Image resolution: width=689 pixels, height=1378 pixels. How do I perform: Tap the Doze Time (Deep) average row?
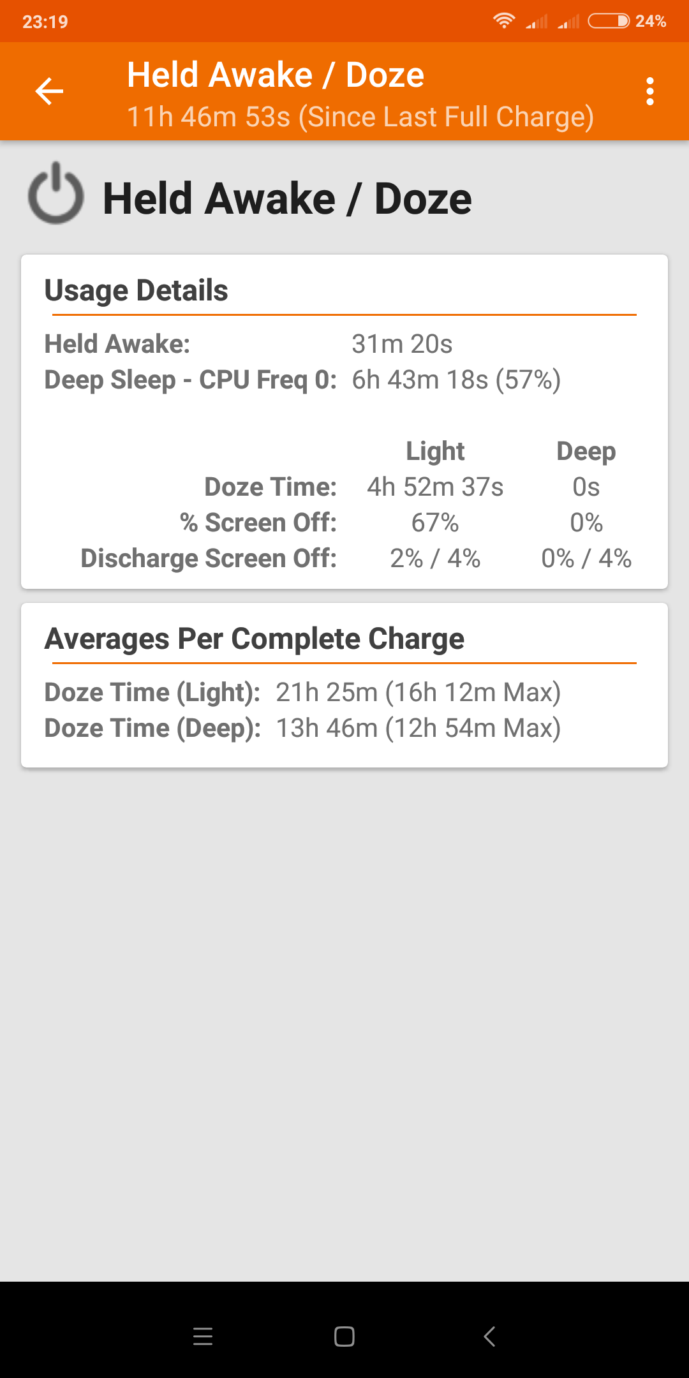pyautogui.click(x=302, y=728)
